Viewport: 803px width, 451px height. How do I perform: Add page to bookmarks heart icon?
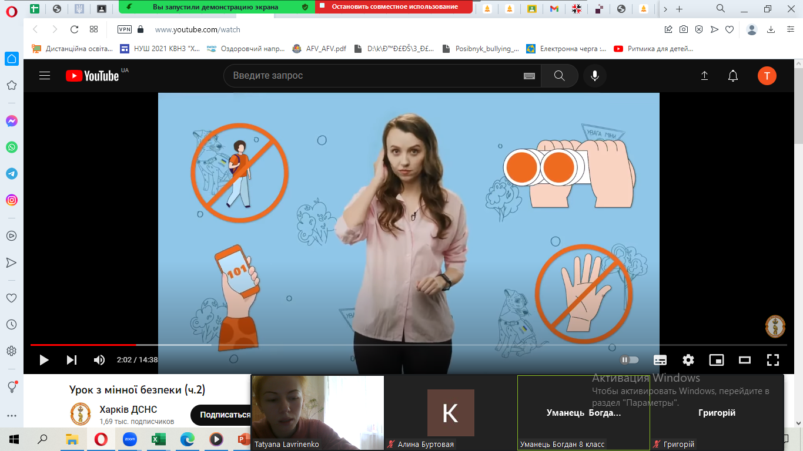coord(730,29)
